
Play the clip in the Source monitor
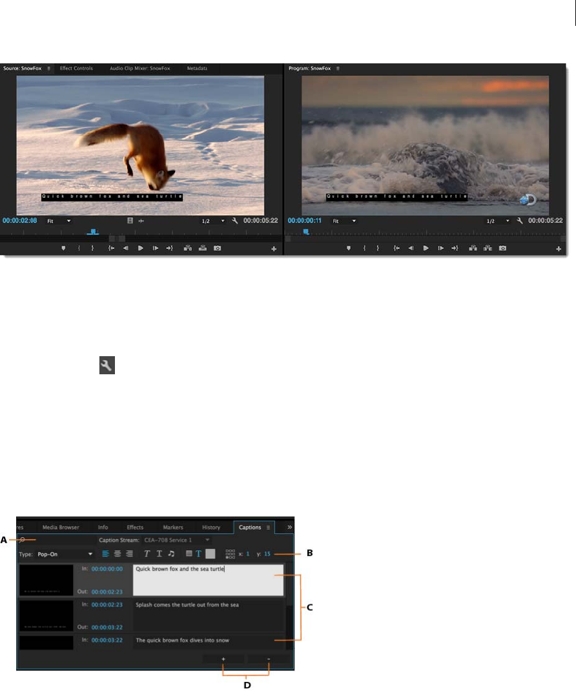click(x=141, y=248)
